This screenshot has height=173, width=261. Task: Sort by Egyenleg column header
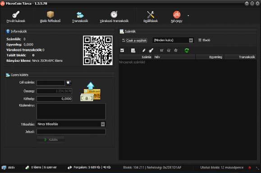tap(210, 57)
